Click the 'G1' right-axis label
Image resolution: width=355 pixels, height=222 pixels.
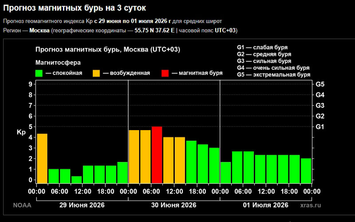pyautogui.click(x=320, y=127)
